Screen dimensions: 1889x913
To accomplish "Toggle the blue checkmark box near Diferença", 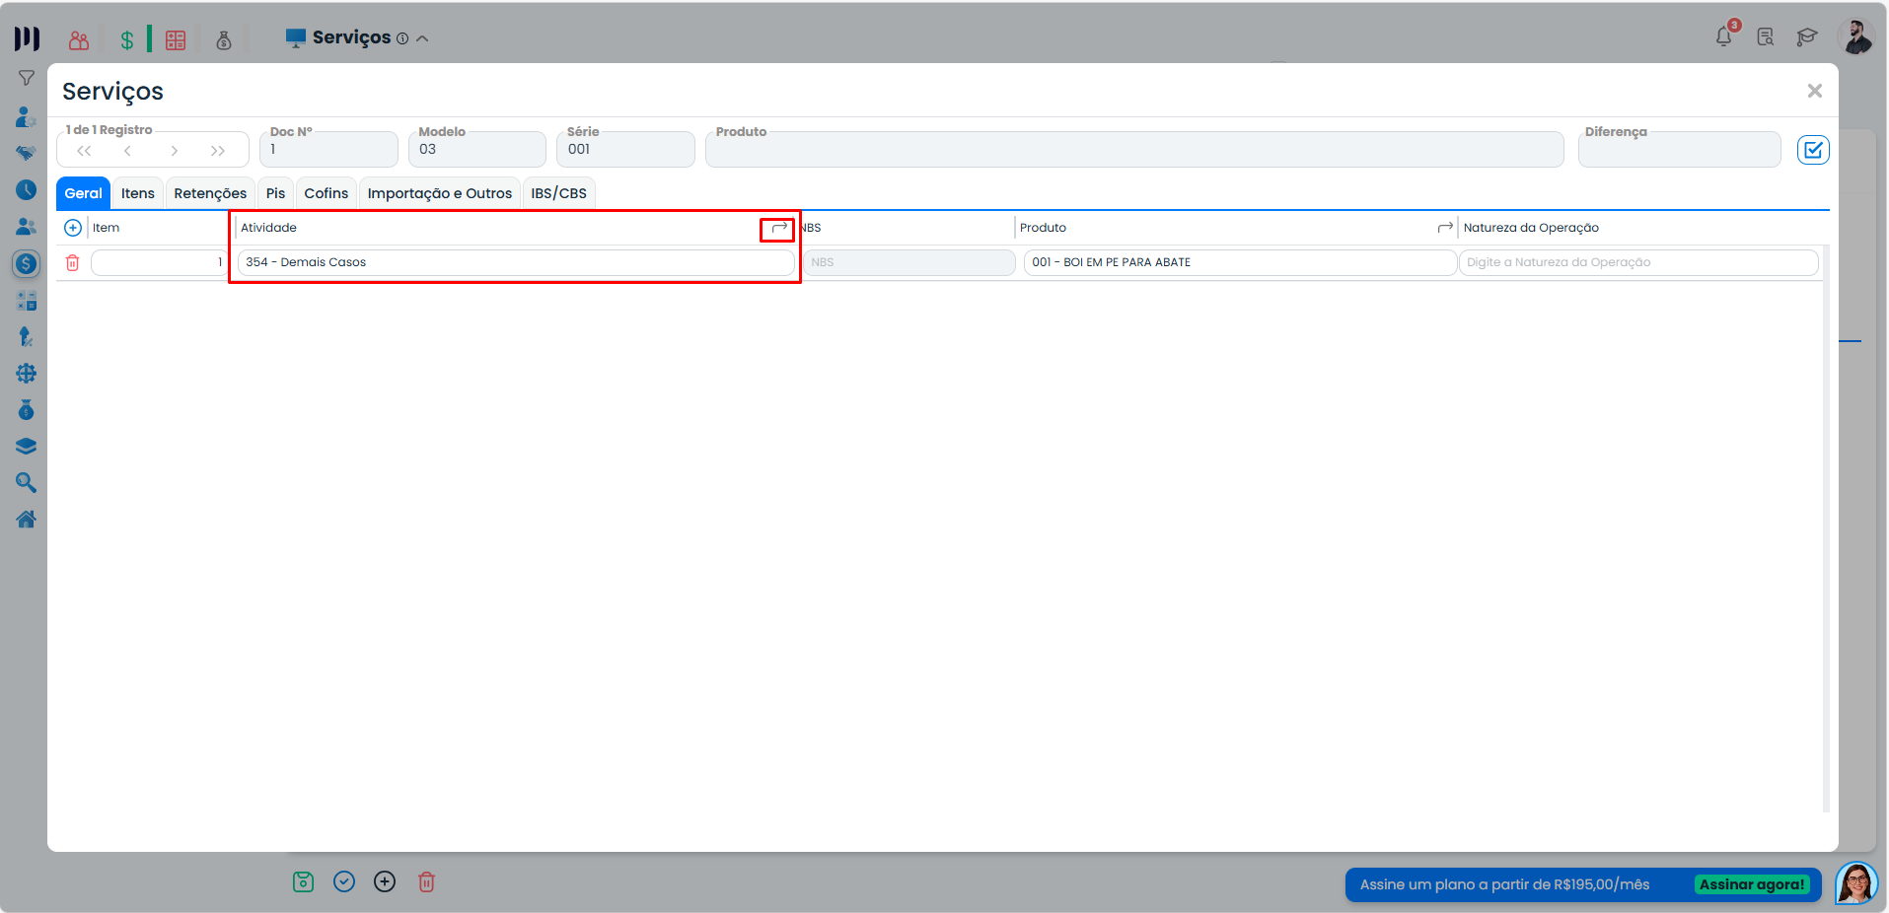I will pos(1813,150).
